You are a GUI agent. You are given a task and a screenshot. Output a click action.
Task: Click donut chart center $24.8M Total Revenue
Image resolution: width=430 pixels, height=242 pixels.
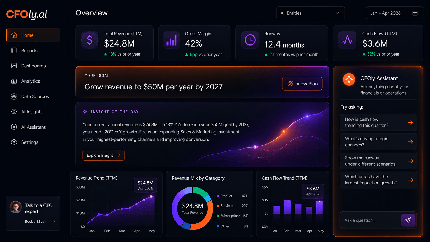pos(193,208)
